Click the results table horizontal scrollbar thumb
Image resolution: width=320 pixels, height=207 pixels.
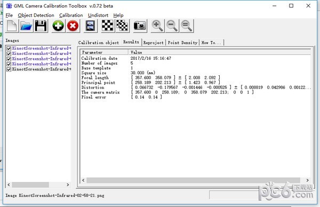[193, 180]
